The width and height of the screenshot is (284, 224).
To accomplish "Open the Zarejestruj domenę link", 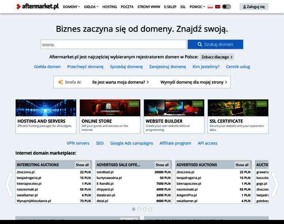I will 167,66.
